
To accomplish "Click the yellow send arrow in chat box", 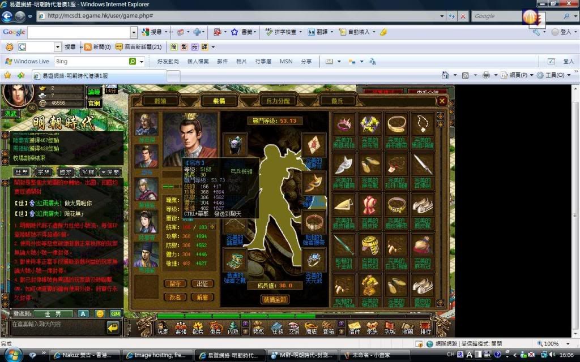I will pos(113,327).
